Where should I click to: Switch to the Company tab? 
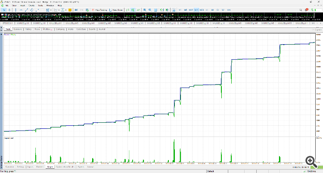click(x=60, y=29)
